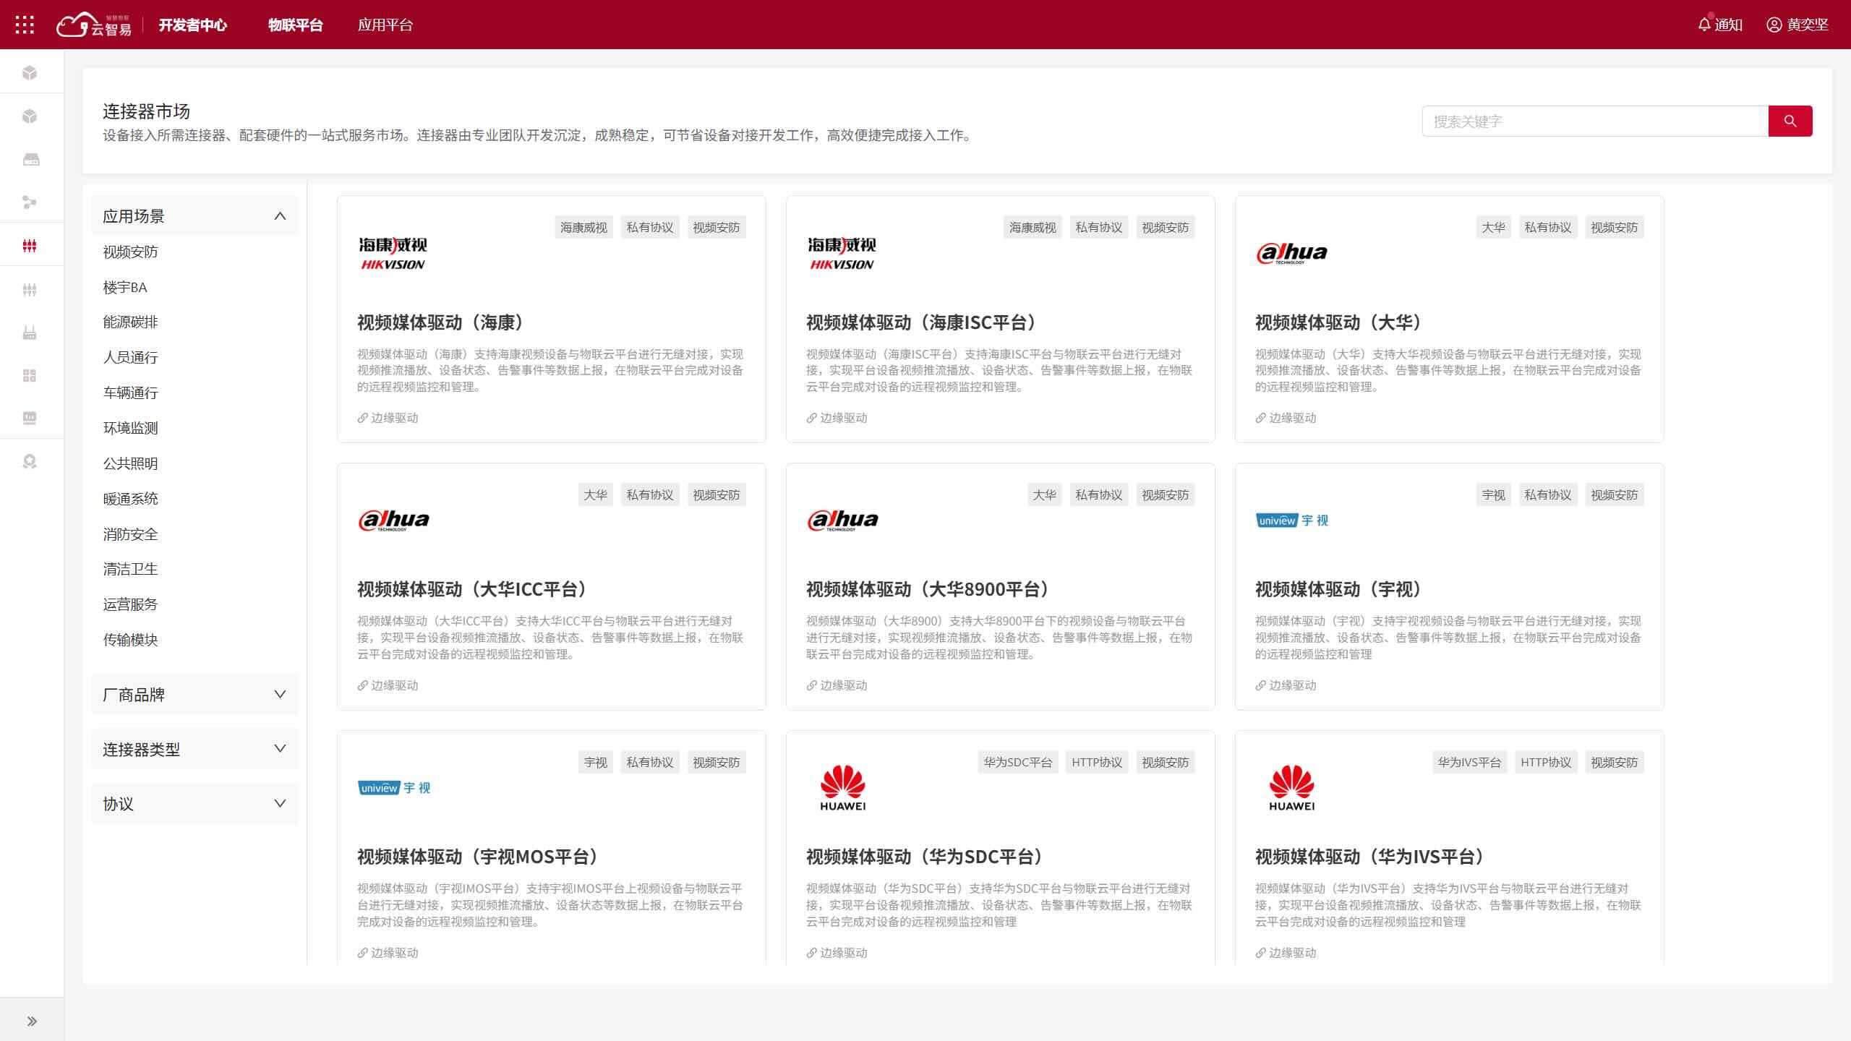Open 视频媒体驱动（海康）connector title
1851x1041 pixels.
pos(441,322)
